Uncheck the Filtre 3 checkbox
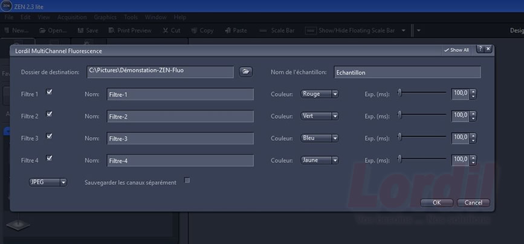The height and width of the screenshot is (244, 524). (x=49, y=136)
